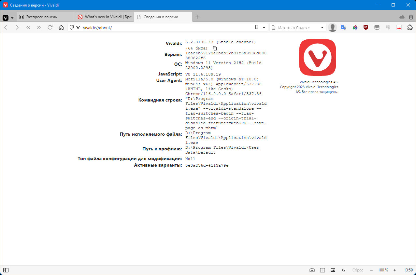Image resolution: width=416 pixels, height=275 pixels.
Task: Open the Tampermonkey extension
Action: [x=377, y=27]
